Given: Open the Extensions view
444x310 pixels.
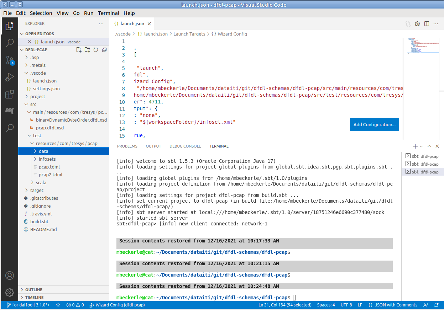Looking at the screenshot, I should pos(10,94).
